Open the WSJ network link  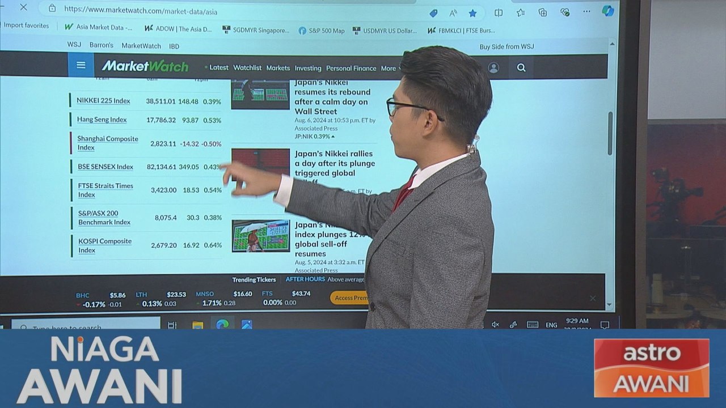pyautogui.click(x=74, y=45)
